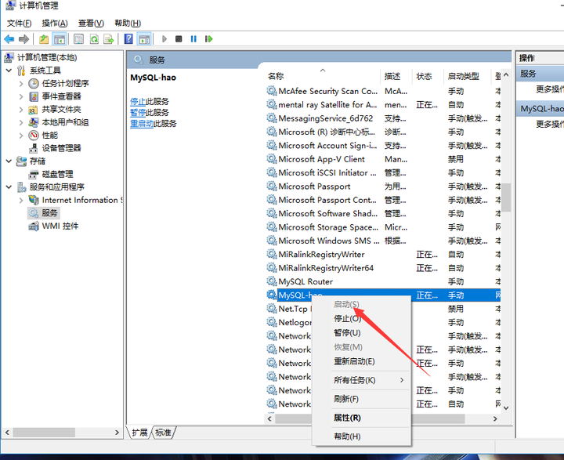Select McAfee Security Scan service row
The height and width of the screenshot is (460, 564).
click(383, 92)
